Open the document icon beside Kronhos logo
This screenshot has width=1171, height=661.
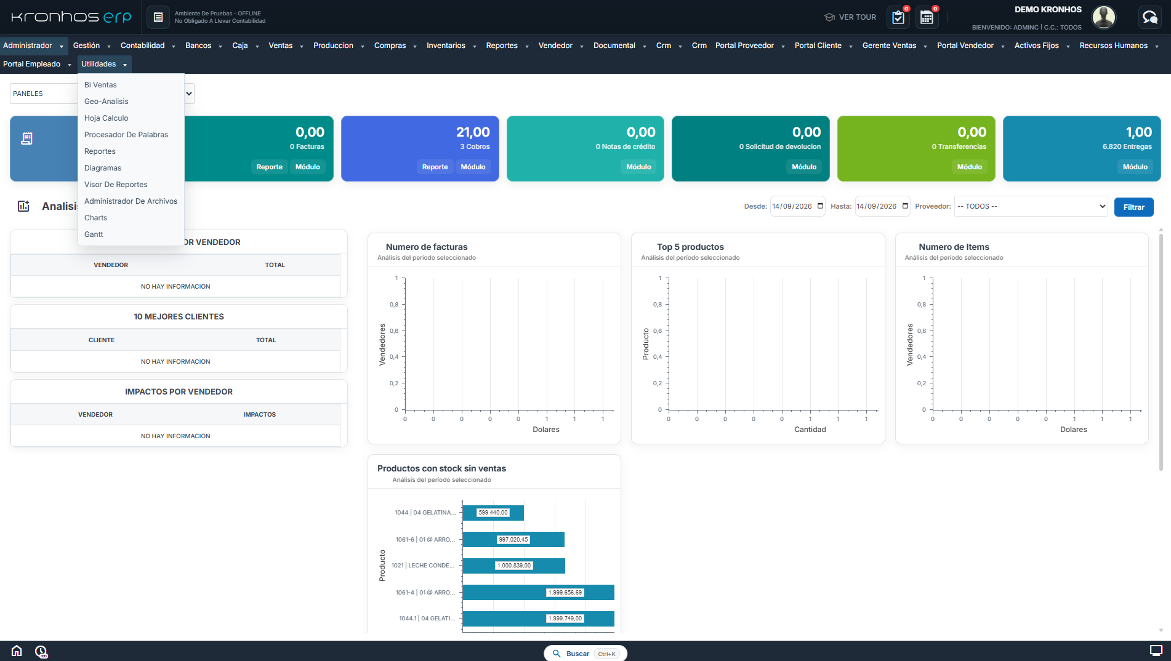158,17
